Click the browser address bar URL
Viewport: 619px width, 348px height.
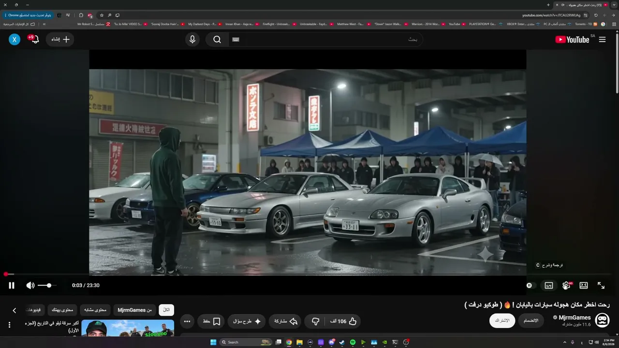click(x=551, y=15)
